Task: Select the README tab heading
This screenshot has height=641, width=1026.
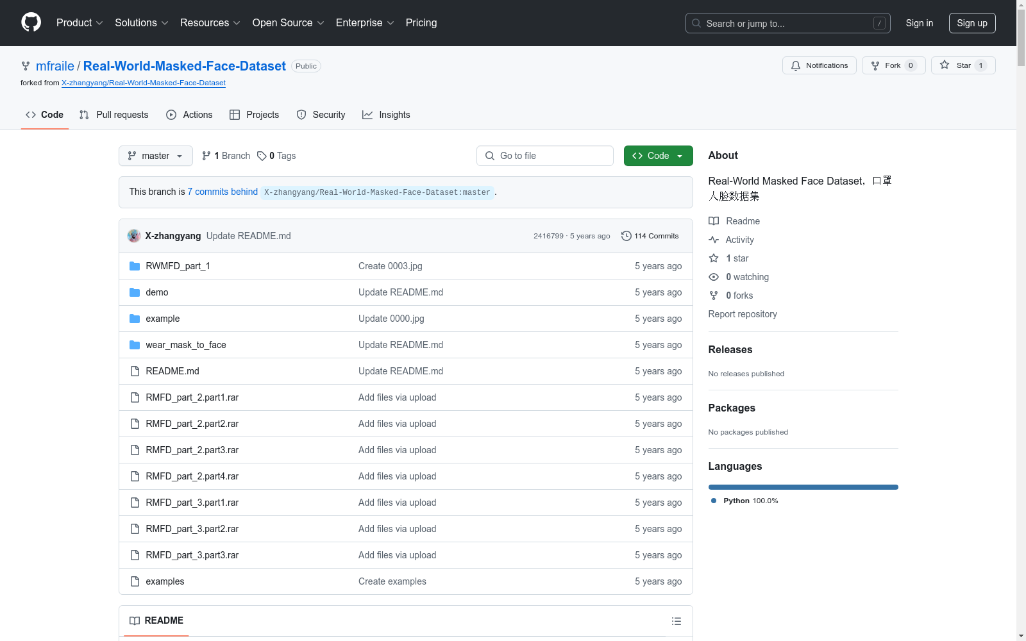Action: click(x=156, y=620)
